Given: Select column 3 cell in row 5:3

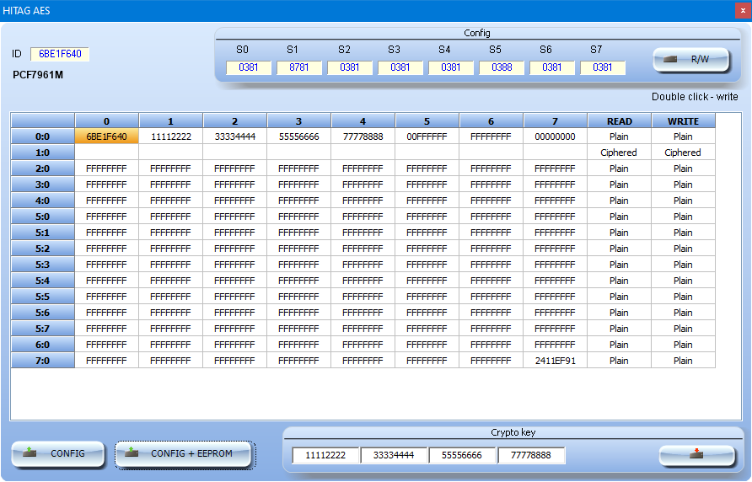Looking at the screenshot, I should point(298,265).
